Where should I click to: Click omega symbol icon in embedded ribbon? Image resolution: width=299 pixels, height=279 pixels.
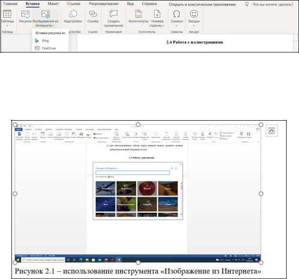point(248,134)
